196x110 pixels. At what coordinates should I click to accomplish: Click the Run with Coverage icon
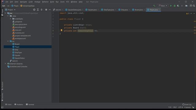pyautogui.click(x=178, y=6)
